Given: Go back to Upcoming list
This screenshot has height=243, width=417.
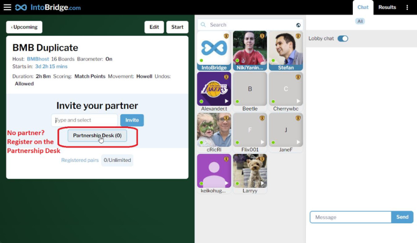Looking at the screenshot, I should (24, 27).
